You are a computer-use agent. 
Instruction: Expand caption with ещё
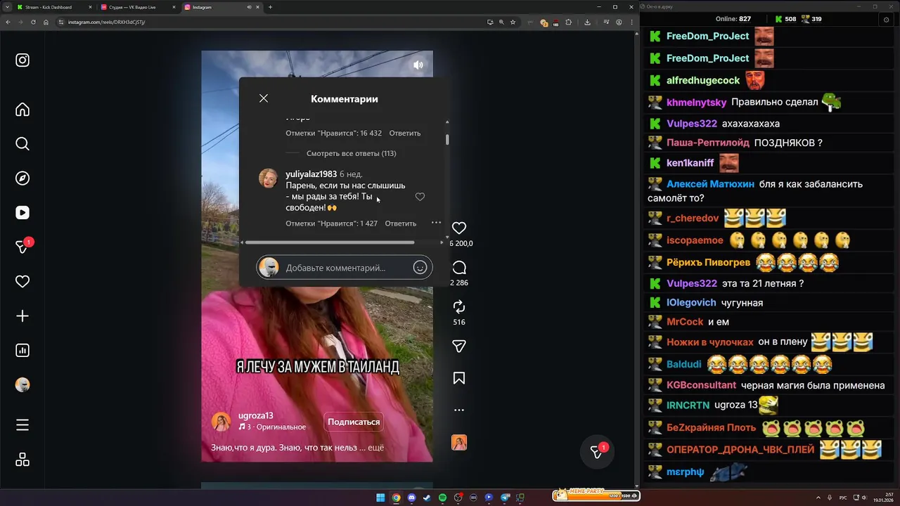[376, 448]
